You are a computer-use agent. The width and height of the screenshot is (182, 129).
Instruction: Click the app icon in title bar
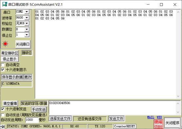tap(5, 4)
